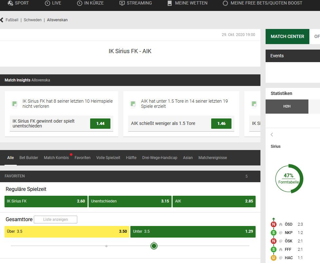Click the Reguläre Spielzeit heading
Viewport: 320px width, 263px height.
(x=26, y=189)
